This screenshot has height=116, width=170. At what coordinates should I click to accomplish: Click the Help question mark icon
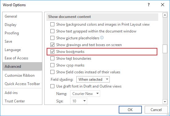click(149, 5)
